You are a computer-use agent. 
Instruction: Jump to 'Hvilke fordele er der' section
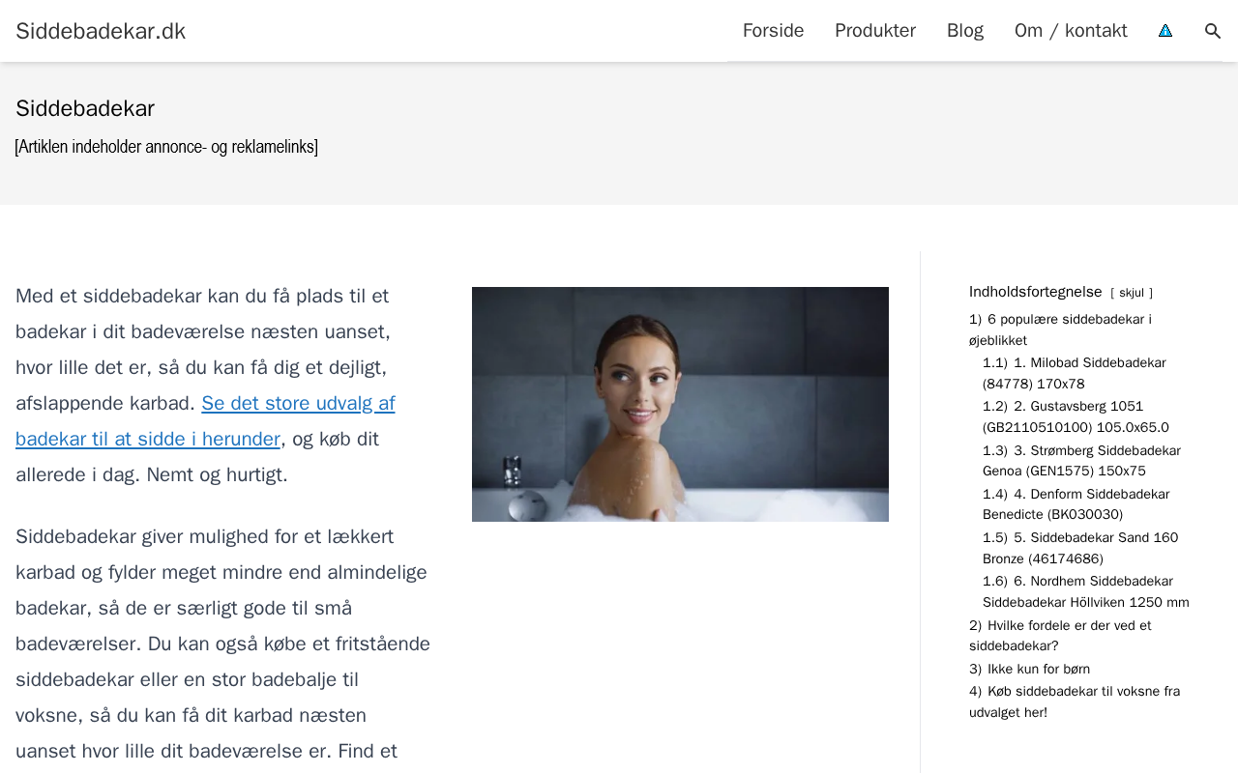click(x=1060, y=636)
